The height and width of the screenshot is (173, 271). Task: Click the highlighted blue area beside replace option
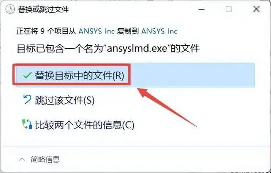click(192, 75)
